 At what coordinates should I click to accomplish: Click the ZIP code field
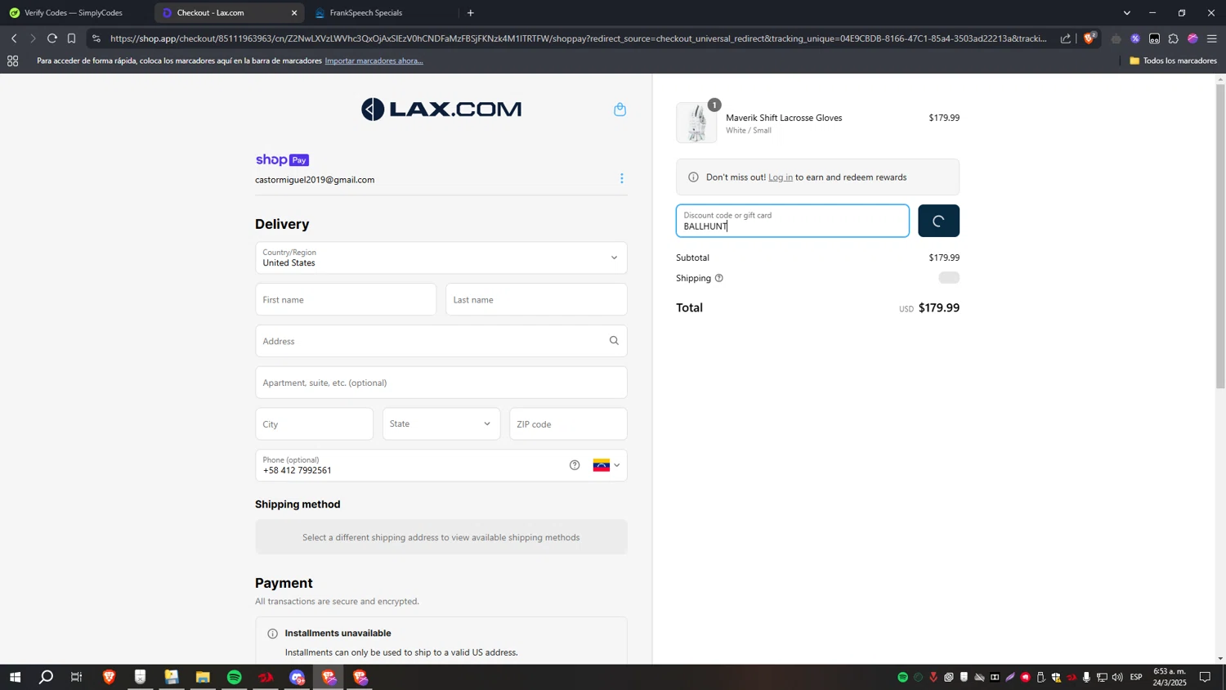[568, 423]
